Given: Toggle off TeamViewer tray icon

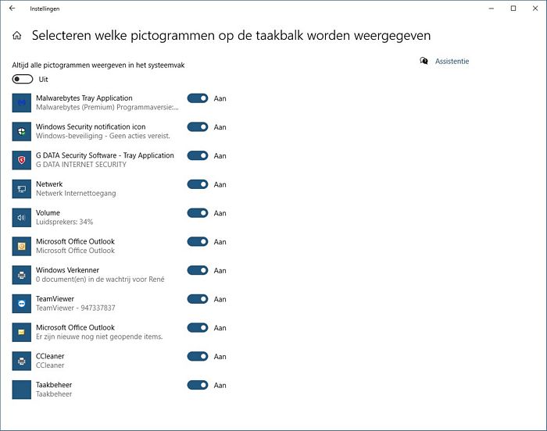Looking at the screenshot, I should pyautogui.click(x=198, y=299).
